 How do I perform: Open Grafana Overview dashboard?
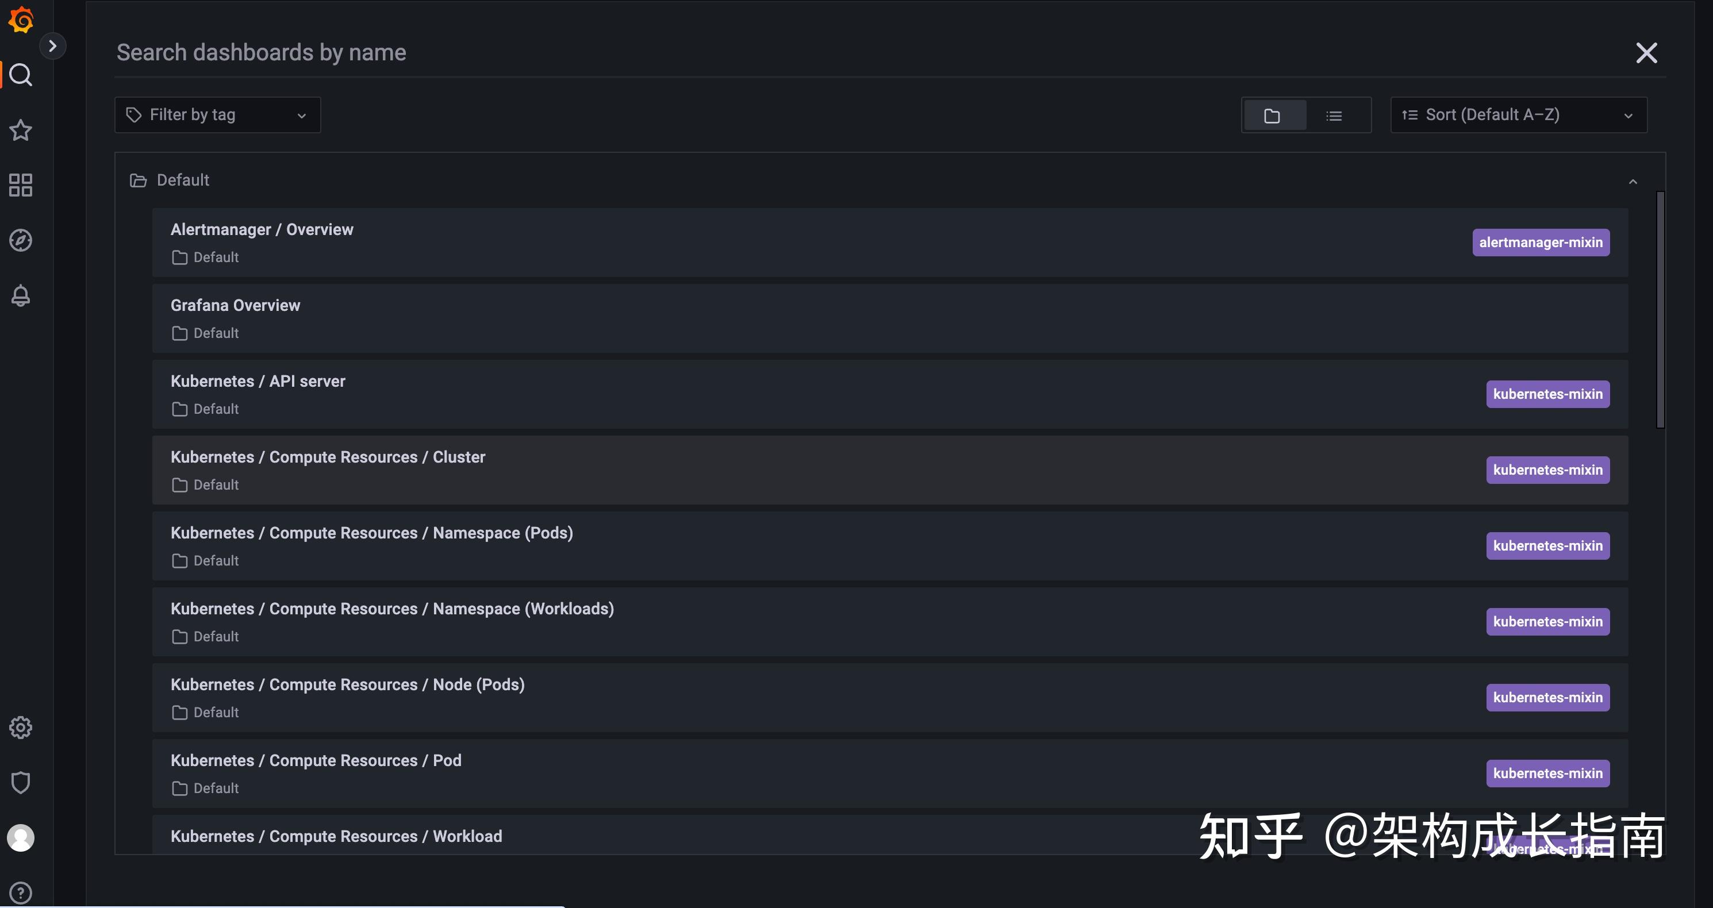(236, 306)
